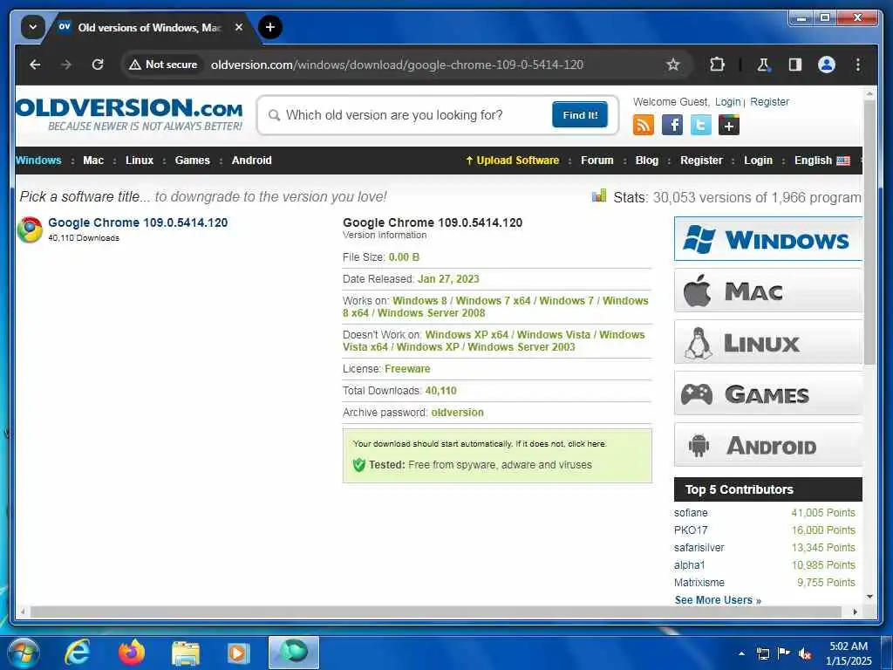This screenshot has height=670, width=893.
Task: Go back to the previous page
Action: [35, 65]
